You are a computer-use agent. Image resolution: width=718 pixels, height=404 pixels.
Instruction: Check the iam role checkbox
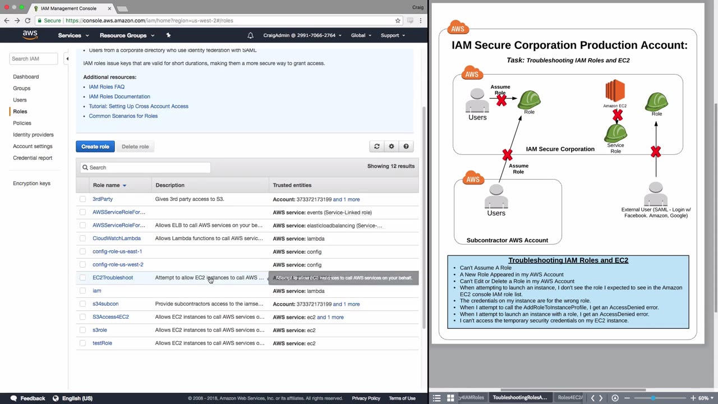pyautogui.click(x=83, y=291)
